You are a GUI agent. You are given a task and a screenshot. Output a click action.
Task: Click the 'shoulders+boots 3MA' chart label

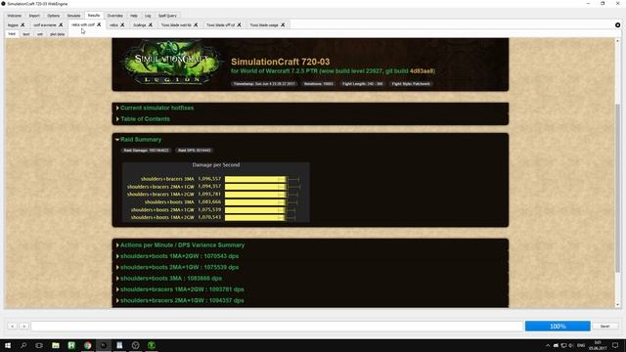tap(169, 202)
